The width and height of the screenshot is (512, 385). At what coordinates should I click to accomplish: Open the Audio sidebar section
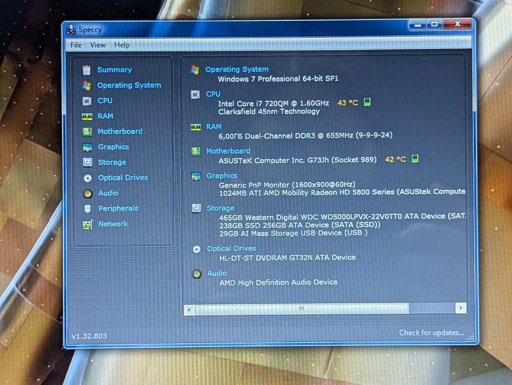tap(108, 193)
